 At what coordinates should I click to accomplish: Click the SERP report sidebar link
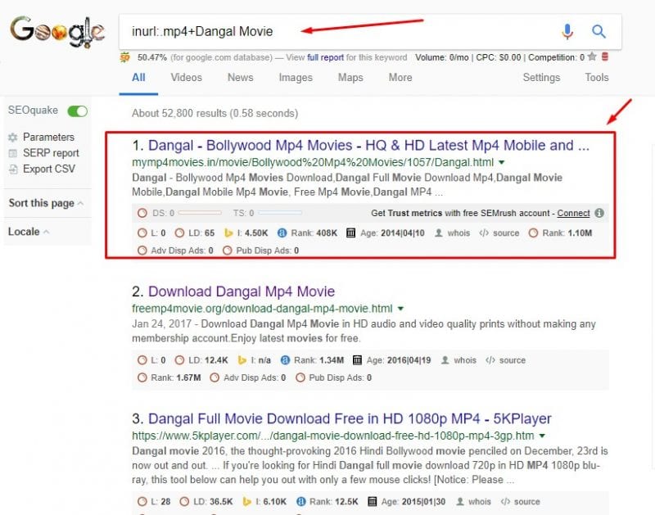(51, 153)
